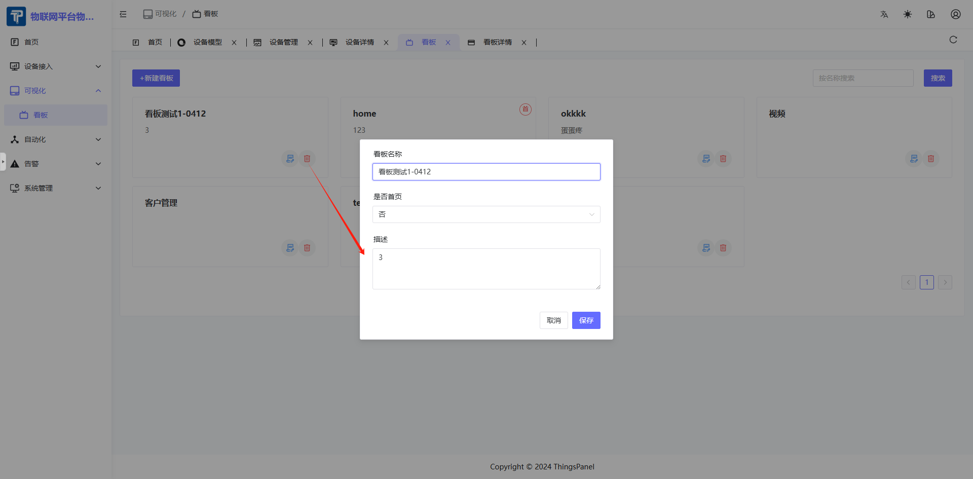Edit the 客户管理 board via edit icon
The width and height of the screenshot is (973, 479).
coord(290,248)
